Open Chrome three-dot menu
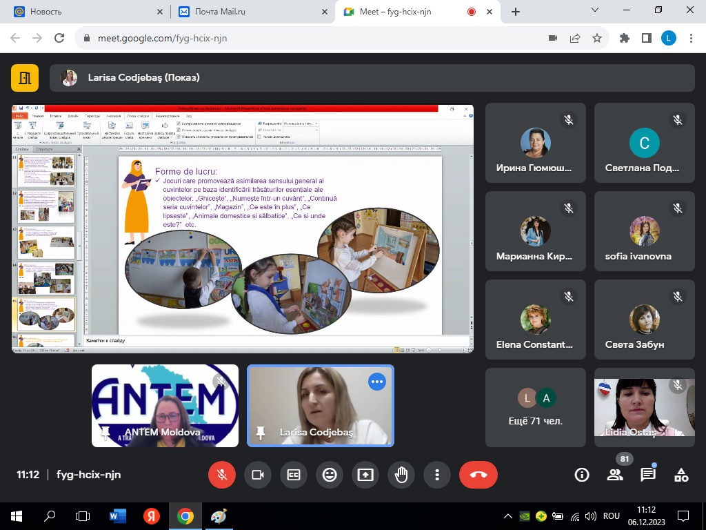The image size is (706, 530). (691, 39)
